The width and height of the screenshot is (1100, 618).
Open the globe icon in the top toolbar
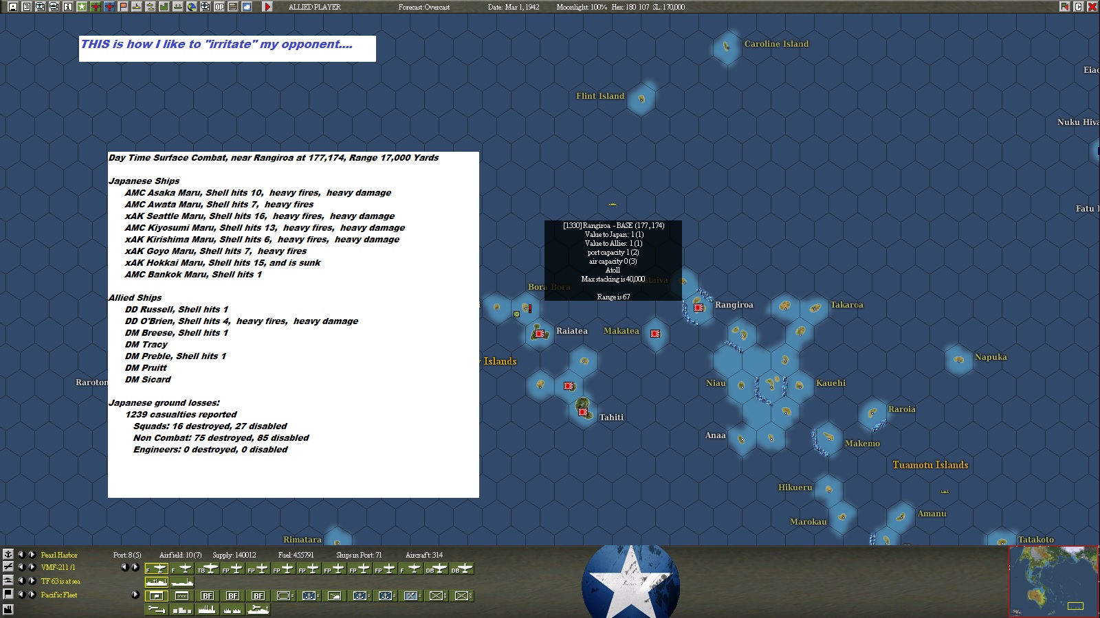tap(192, 7)
